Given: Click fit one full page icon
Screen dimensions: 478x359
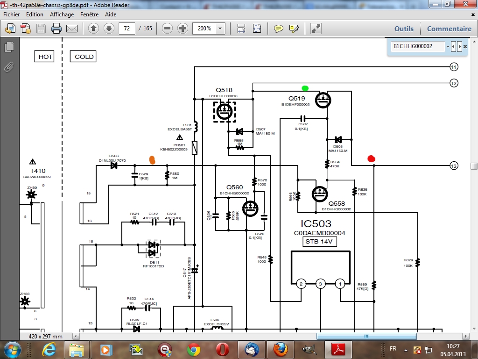Looking at the screenshot, I should [x=257, y=29].
